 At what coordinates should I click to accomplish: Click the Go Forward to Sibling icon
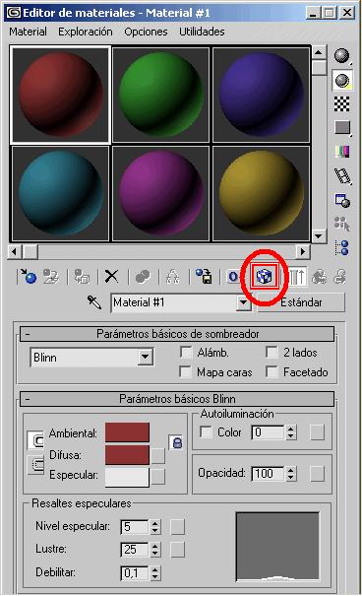click(x=339, y=277)
